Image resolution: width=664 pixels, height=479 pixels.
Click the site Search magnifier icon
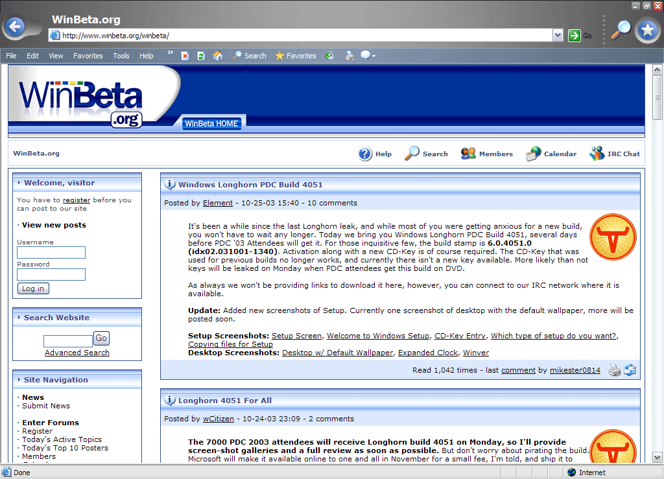[x=412, y=154]
